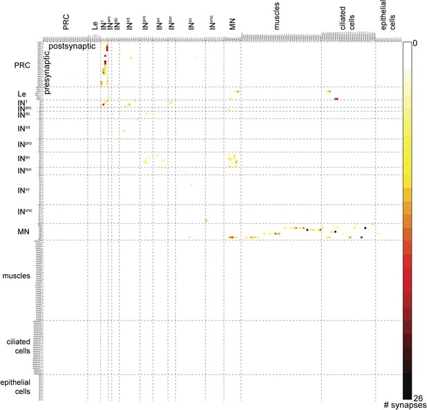Click the orange cell in the INvnc row
The height and width of the screenshot is (410, 427).
click(x=206, y=220)
